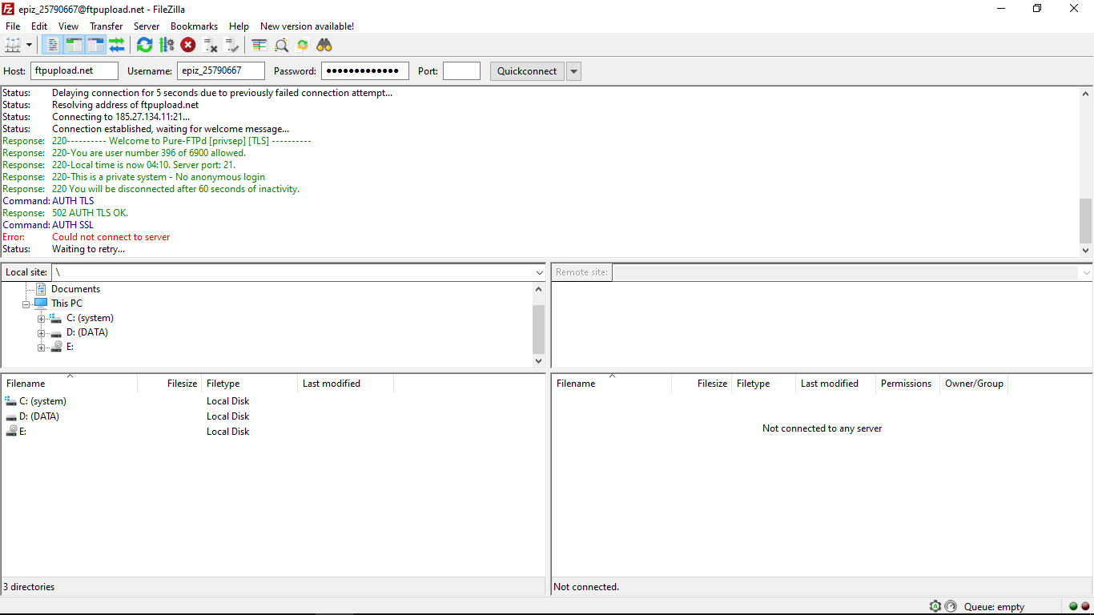This screenshot has width=1094, height=615.
Task: Toggle synchronized browsing
Action: (303, 45)
